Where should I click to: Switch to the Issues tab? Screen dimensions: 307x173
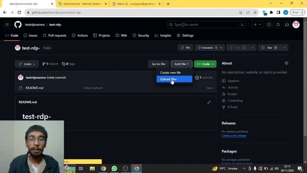[31, 36]
